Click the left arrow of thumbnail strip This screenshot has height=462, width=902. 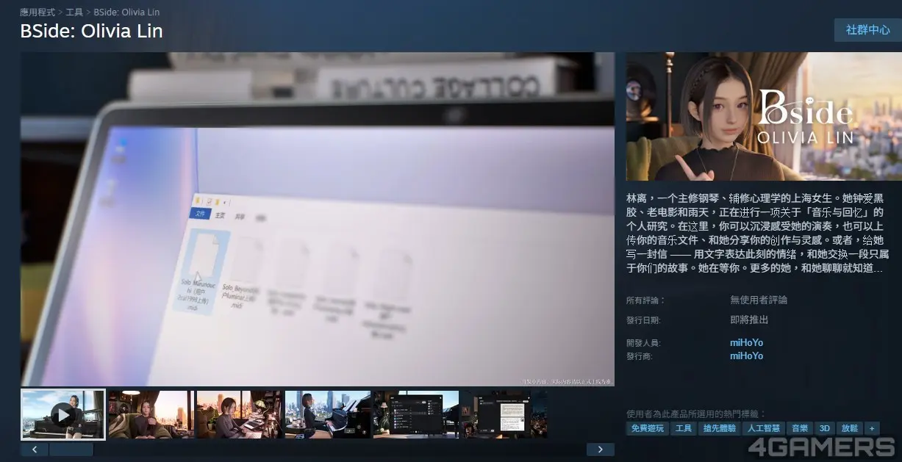tap(35, 450)
